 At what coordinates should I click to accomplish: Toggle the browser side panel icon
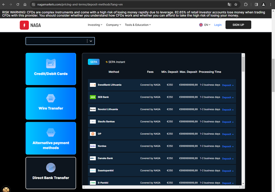point(256,4)
